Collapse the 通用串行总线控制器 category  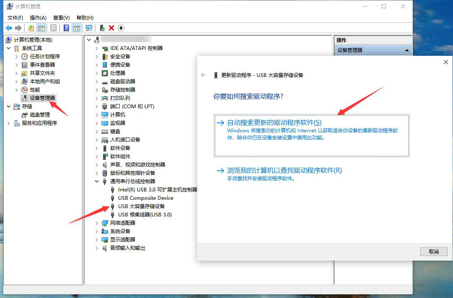tap(97, 181)
